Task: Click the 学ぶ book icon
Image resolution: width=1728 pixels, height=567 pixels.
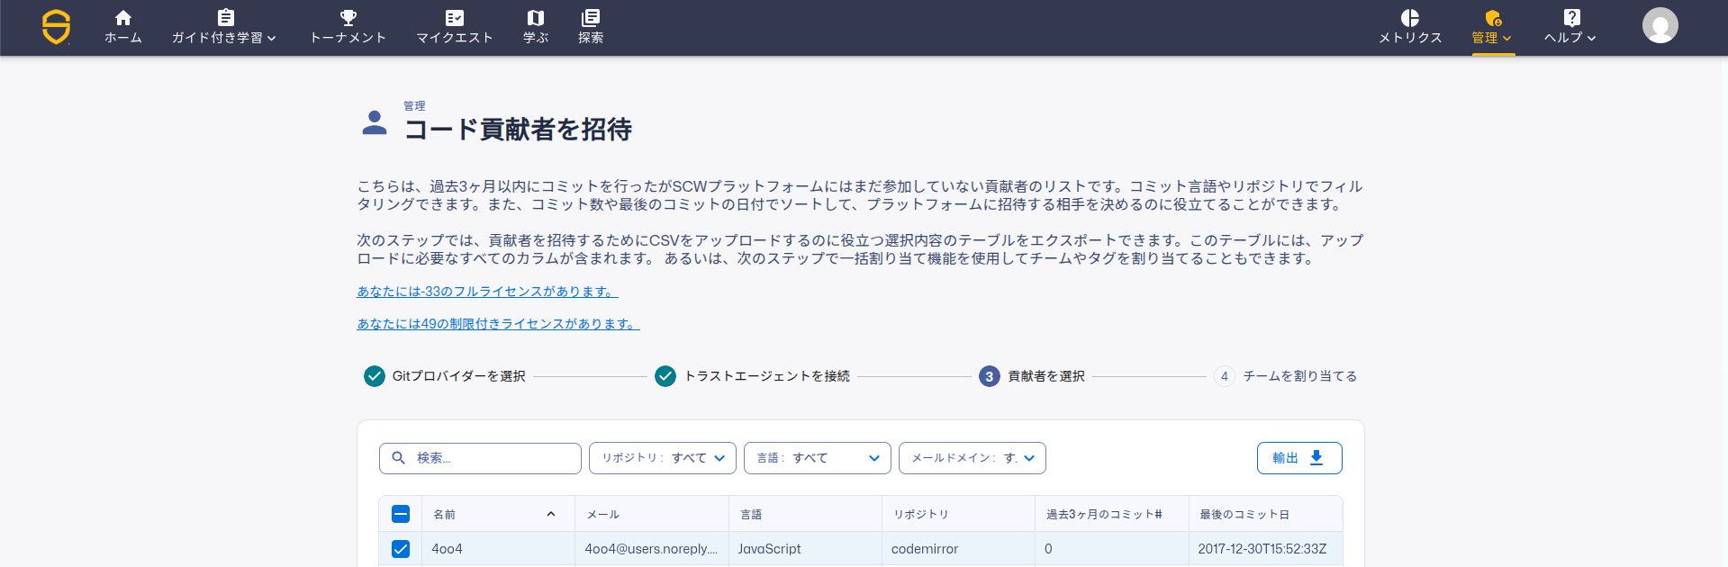Action: pyautogui.click(x=536, y=18)
